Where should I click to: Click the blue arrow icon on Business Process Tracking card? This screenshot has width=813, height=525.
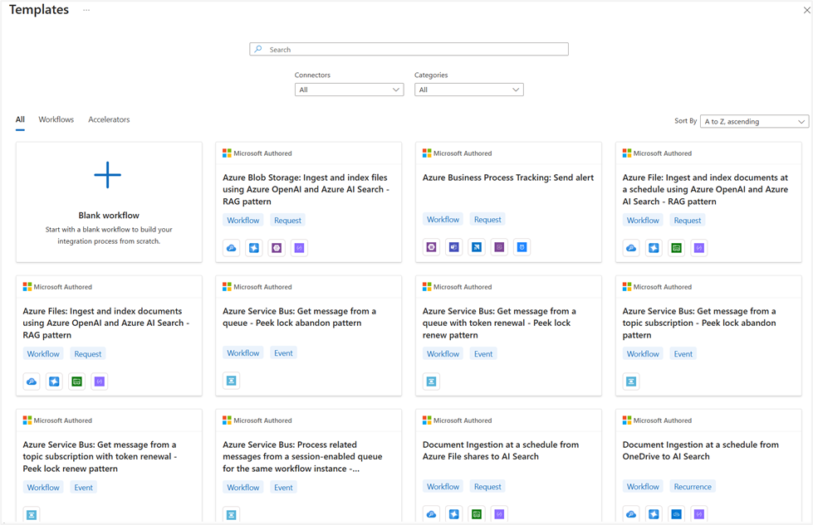[x=477, y=247]
